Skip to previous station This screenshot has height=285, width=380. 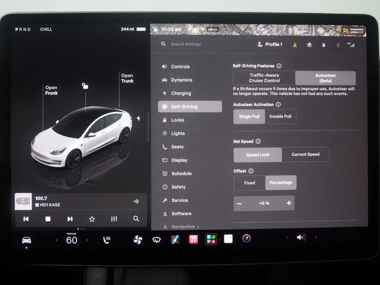tap(26, 219)
